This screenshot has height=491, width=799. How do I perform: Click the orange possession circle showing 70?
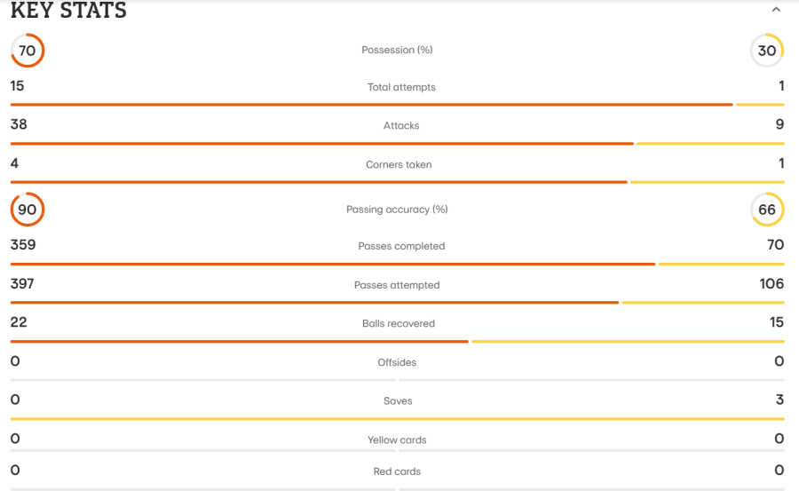[x=28, y=51]
